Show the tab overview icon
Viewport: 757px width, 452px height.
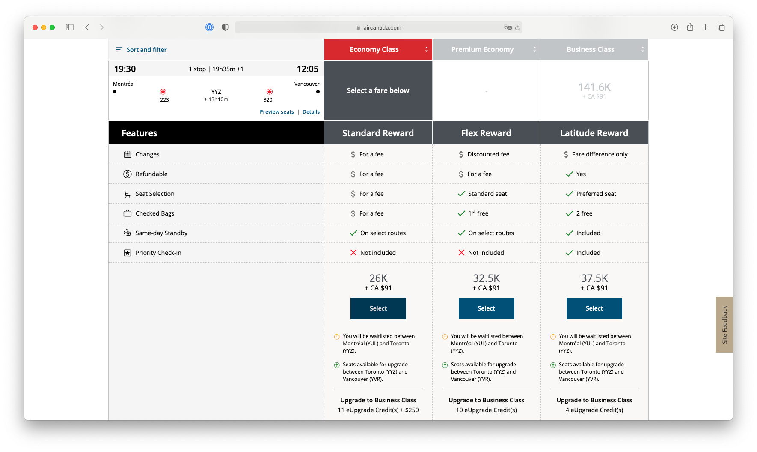[x=721, y=27]
